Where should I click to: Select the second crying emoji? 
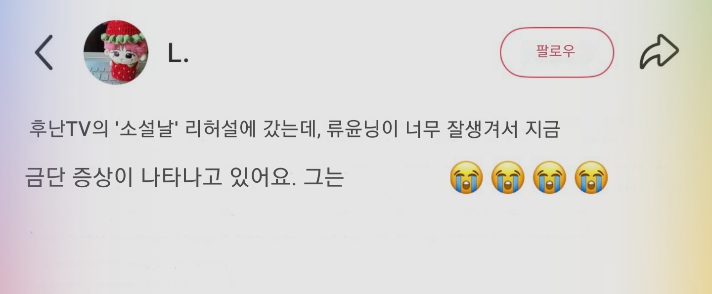click(x=508, y=177)
